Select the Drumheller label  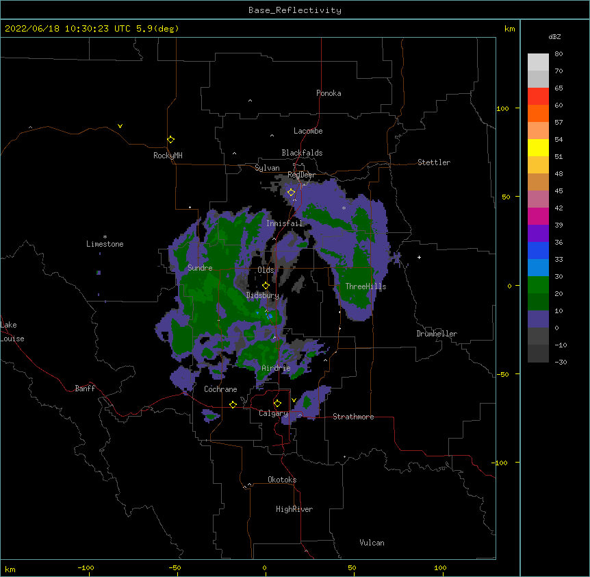tap(437, 334)
